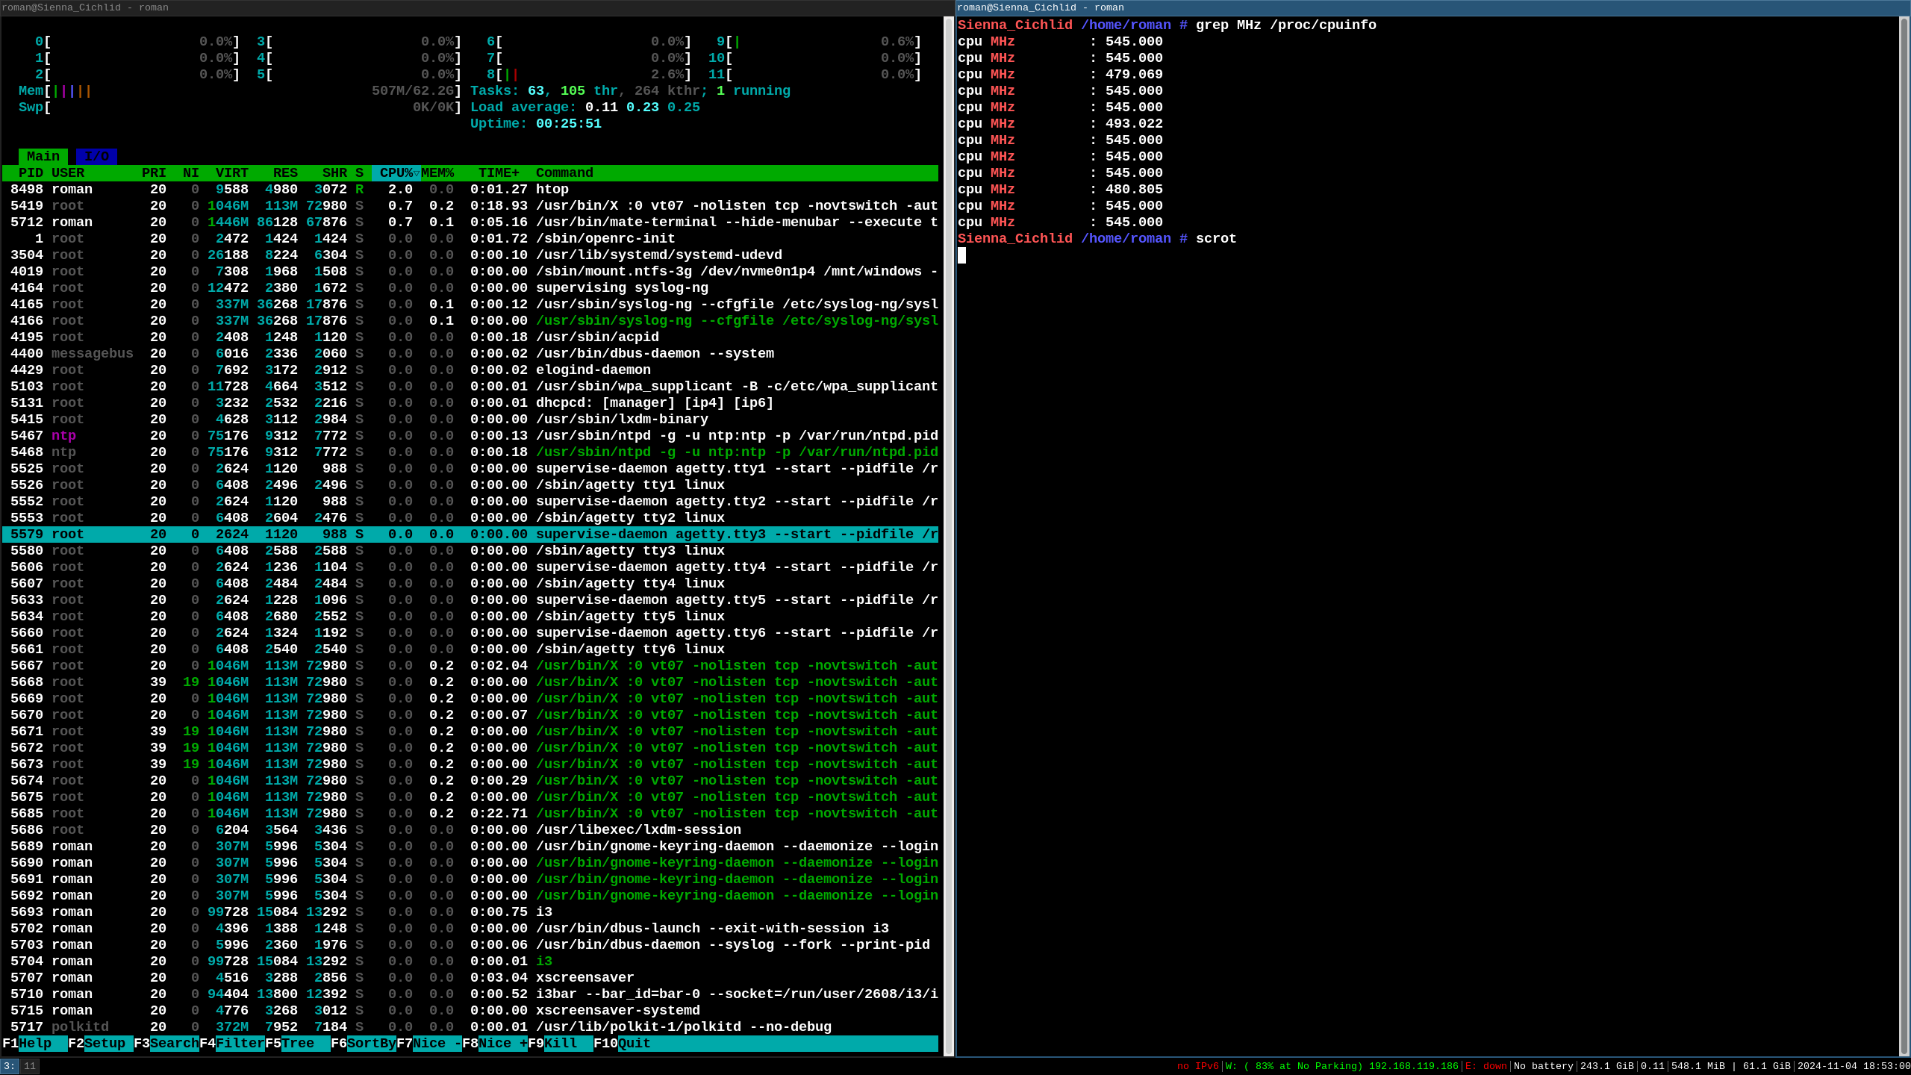The image size is (1911, 1075).
Task: Select the /usr/sbin/acpid process row
Action: (x=470, y=337)
